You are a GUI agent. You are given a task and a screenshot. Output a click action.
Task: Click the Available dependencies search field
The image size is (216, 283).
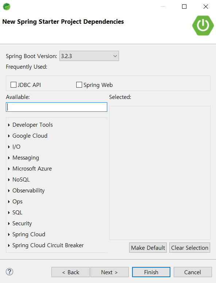click(57, 107)
